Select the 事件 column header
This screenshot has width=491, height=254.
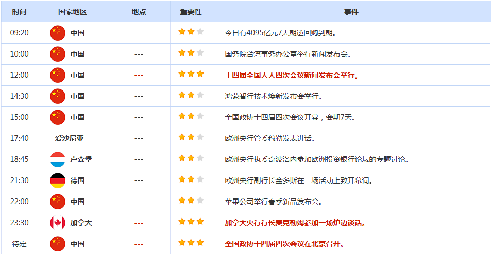351,12
